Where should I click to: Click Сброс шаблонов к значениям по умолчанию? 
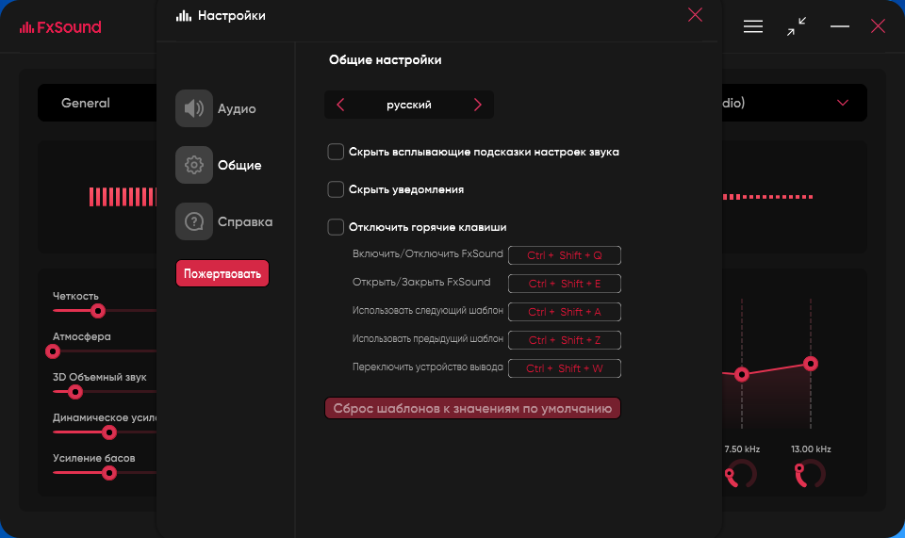pos(472,408)
